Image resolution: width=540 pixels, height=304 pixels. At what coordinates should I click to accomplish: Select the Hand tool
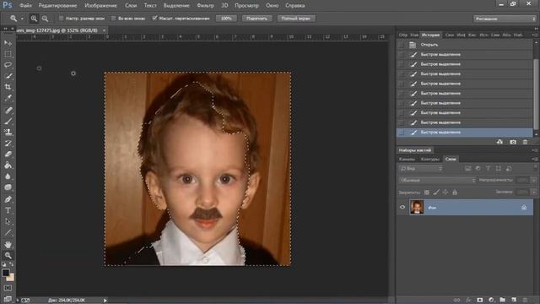tap(8, 244)
